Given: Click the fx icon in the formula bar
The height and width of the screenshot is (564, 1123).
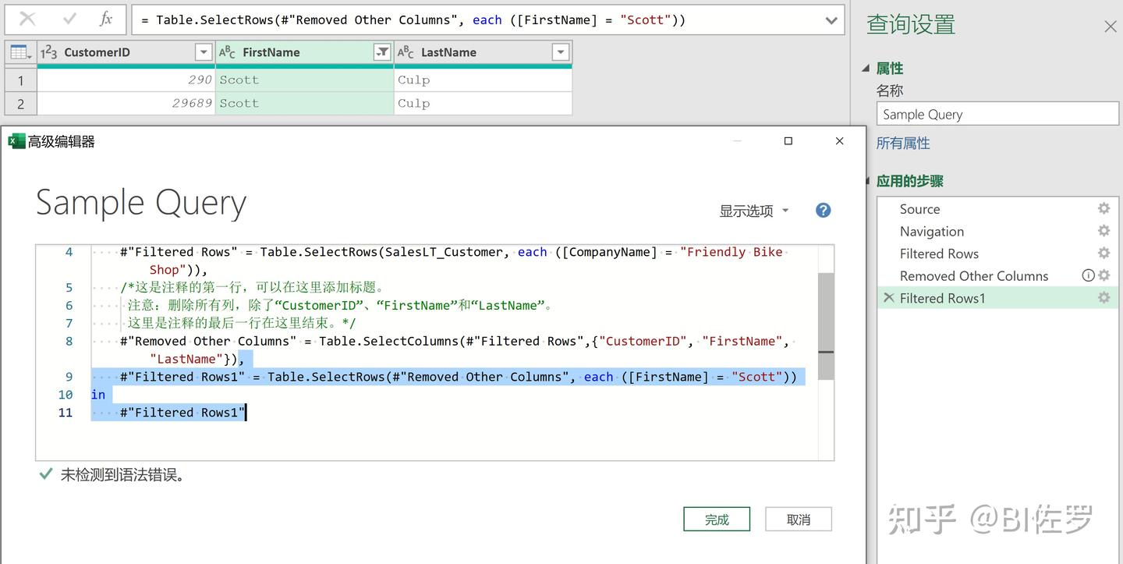Looking at the screenshot, I should (x=105, y=20).
